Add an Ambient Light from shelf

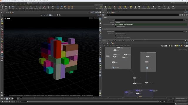pyautogui.click(x=154, y=7)
